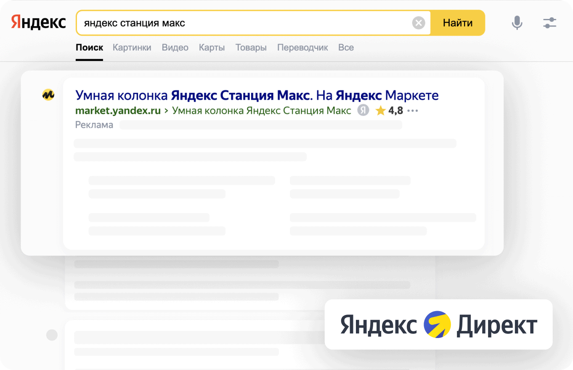The image size is (573, 370).
Task: Select the Поиск tab
Action: click(x=89, y=48)
